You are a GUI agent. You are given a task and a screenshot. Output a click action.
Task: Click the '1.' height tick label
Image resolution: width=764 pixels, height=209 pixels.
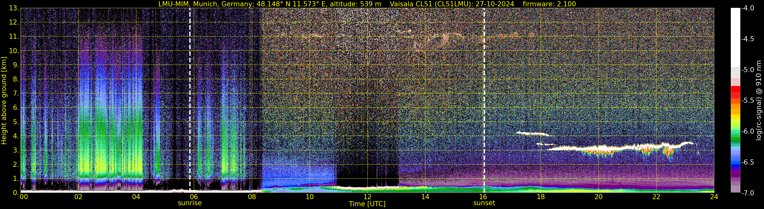[x=16, y=178]
